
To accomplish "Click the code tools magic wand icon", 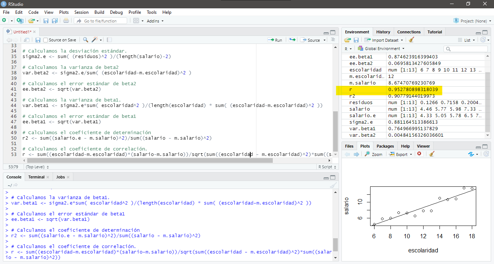I will click(95, 40).
